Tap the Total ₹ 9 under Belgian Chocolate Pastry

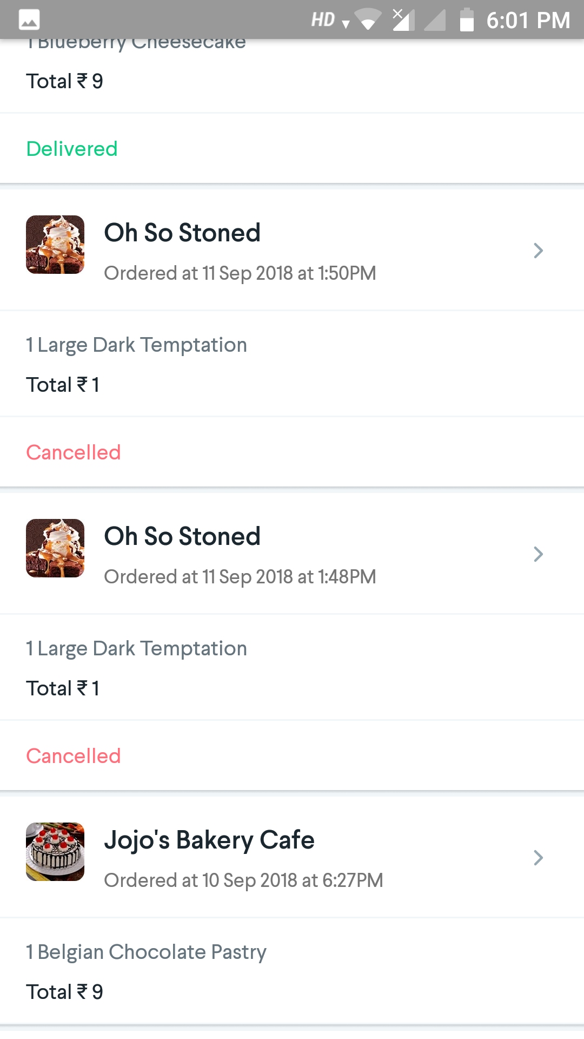click(64, 992)
